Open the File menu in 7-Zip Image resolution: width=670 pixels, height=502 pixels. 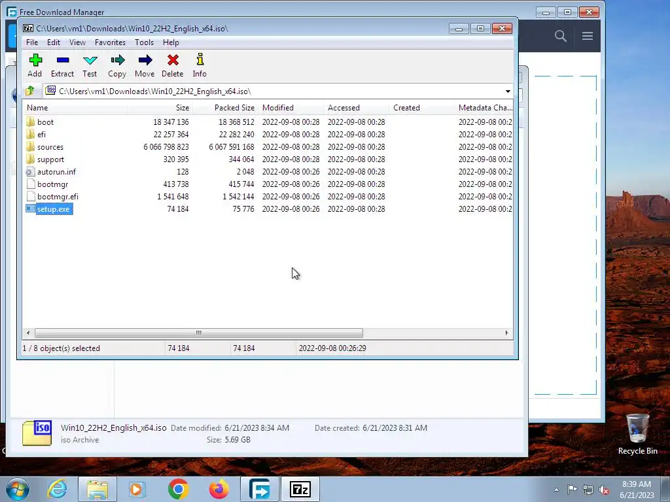[32, 42]
